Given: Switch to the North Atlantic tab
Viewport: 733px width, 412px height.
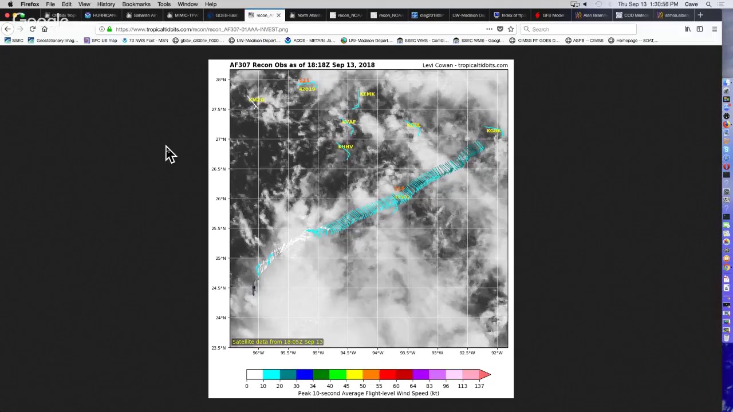Looking at the screenshot, I should click(x=305, y=15).
